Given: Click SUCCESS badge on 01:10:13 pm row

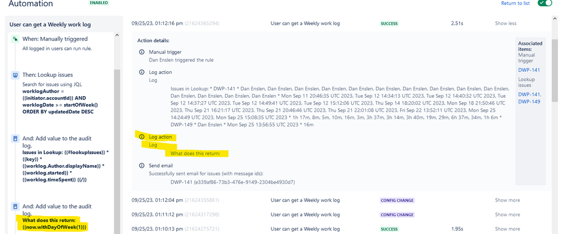Looking at the screenshot, I should tap(389, 229).
